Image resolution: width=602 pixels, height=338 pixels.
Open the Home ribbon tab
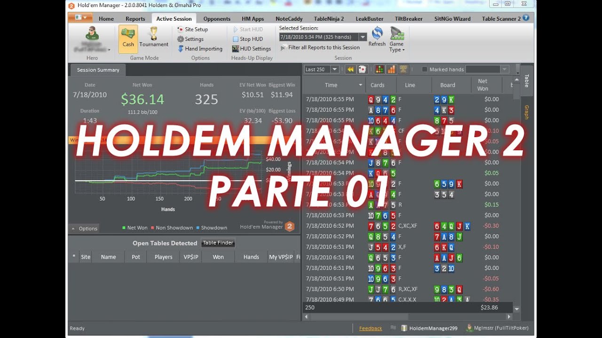pyautogui.click(x=106, y=19)
